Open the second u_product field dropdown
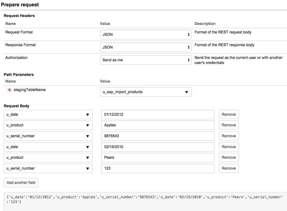The height and width of the screenshot is (211, 287). (x=88, y=157)
